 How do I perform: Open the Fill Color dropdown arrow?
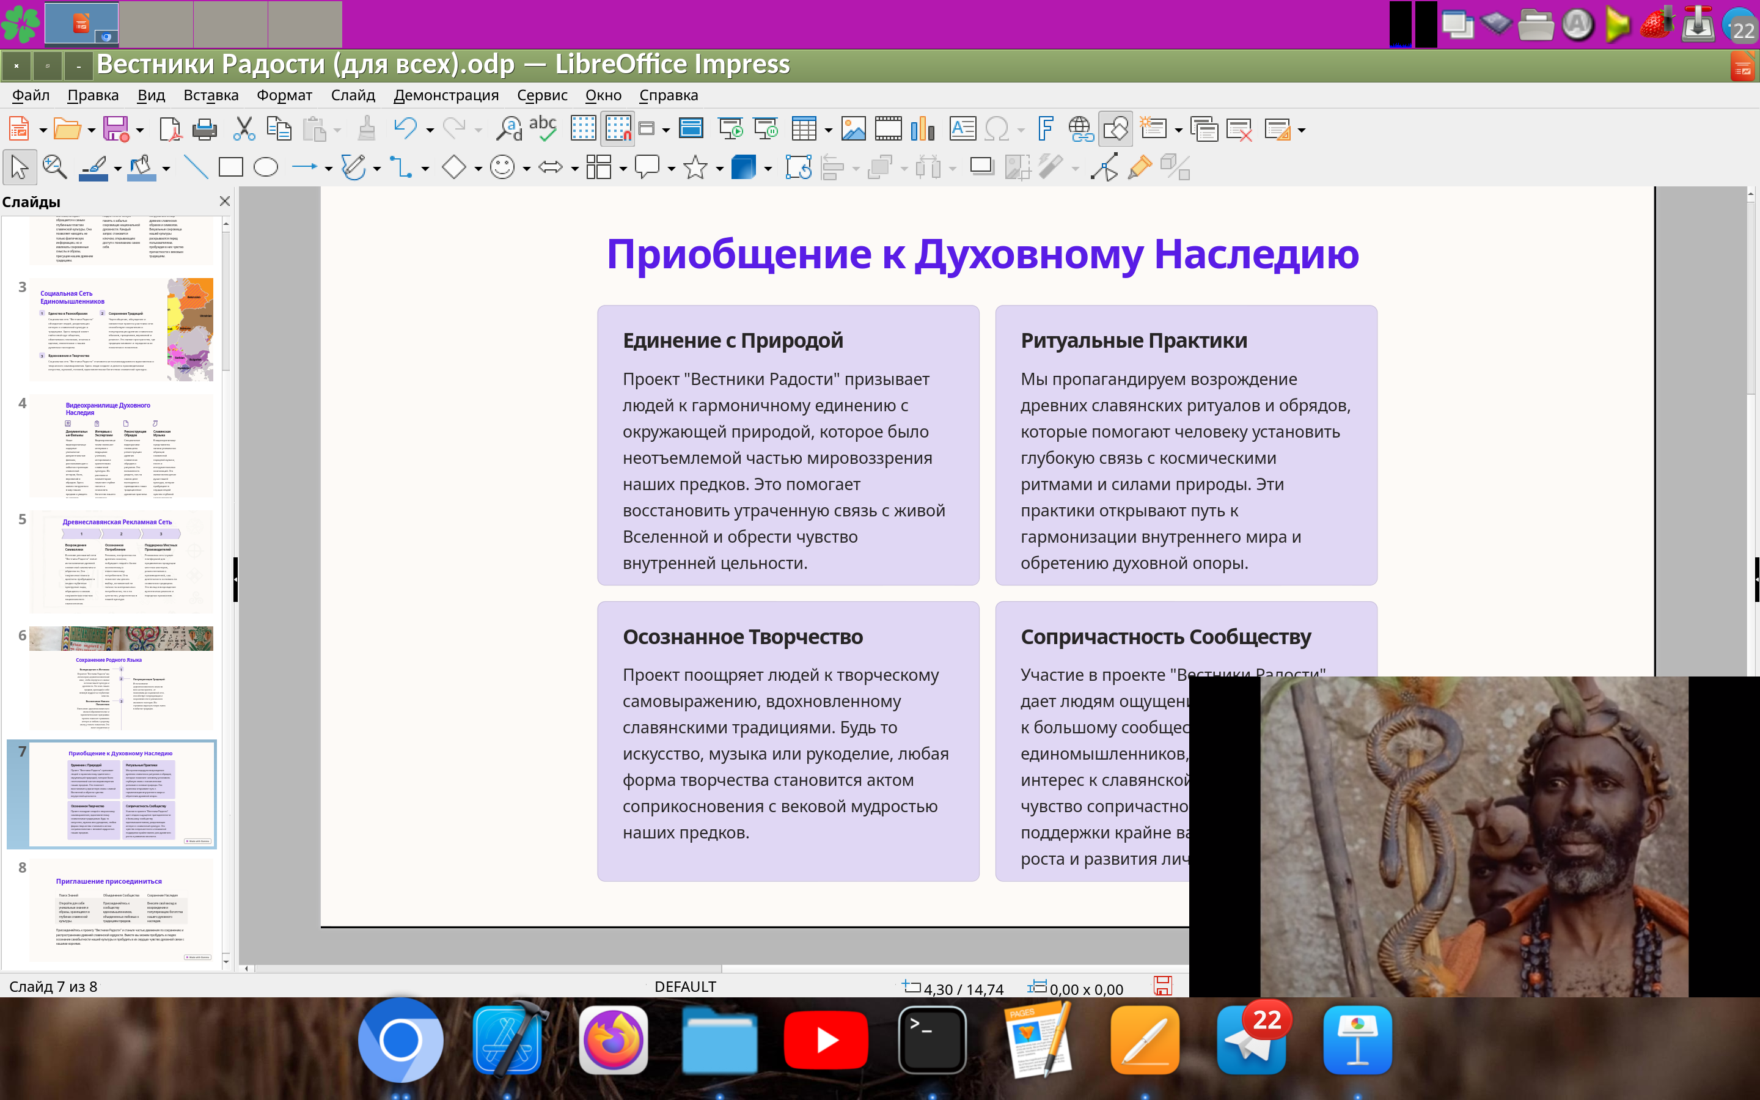click(166, 169)
